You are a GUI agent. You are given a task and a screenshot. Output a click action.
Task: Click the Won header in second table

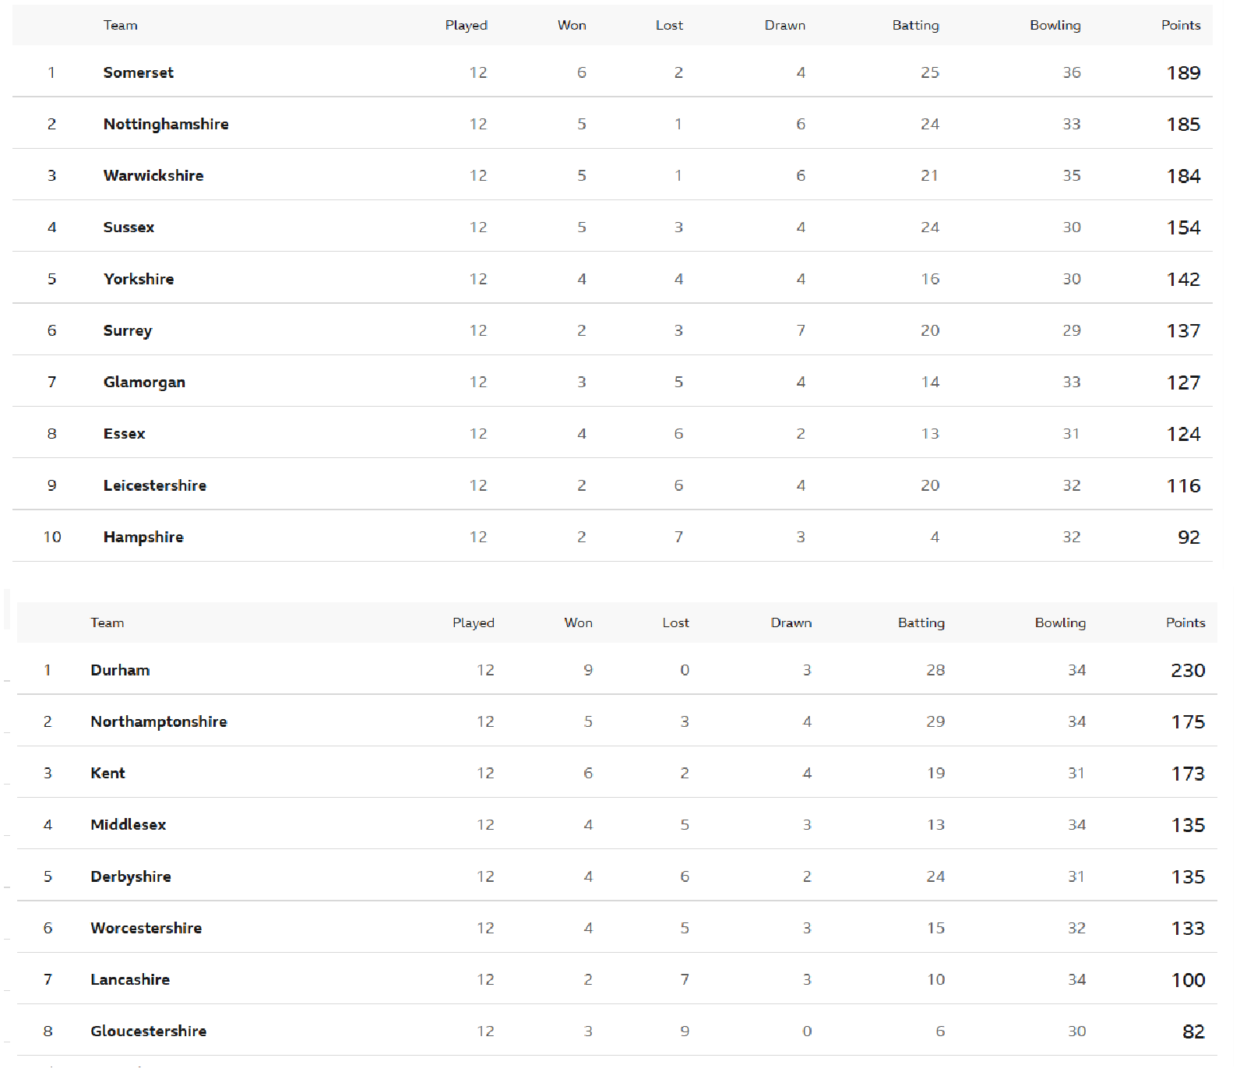click(579, 622)
